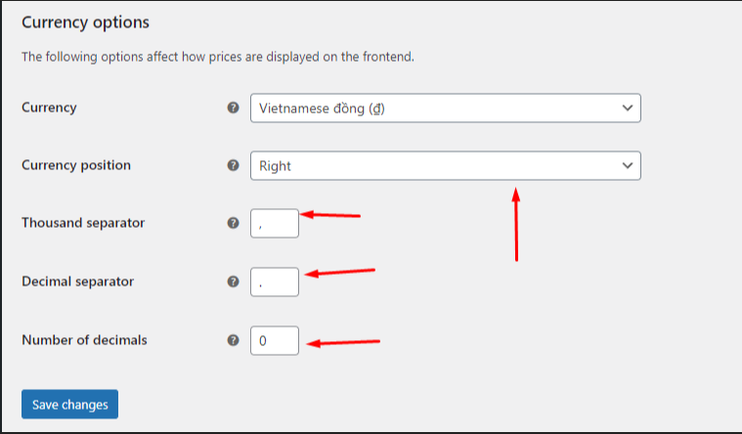The width and height of the screenshot is (742, 434).
Task: Click the chevron arrow of Currency dropdown
Action: point(627,108)
